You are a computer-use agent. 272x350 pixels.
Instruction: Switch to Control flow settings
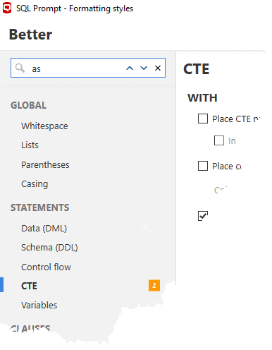(x=46, y=267)
